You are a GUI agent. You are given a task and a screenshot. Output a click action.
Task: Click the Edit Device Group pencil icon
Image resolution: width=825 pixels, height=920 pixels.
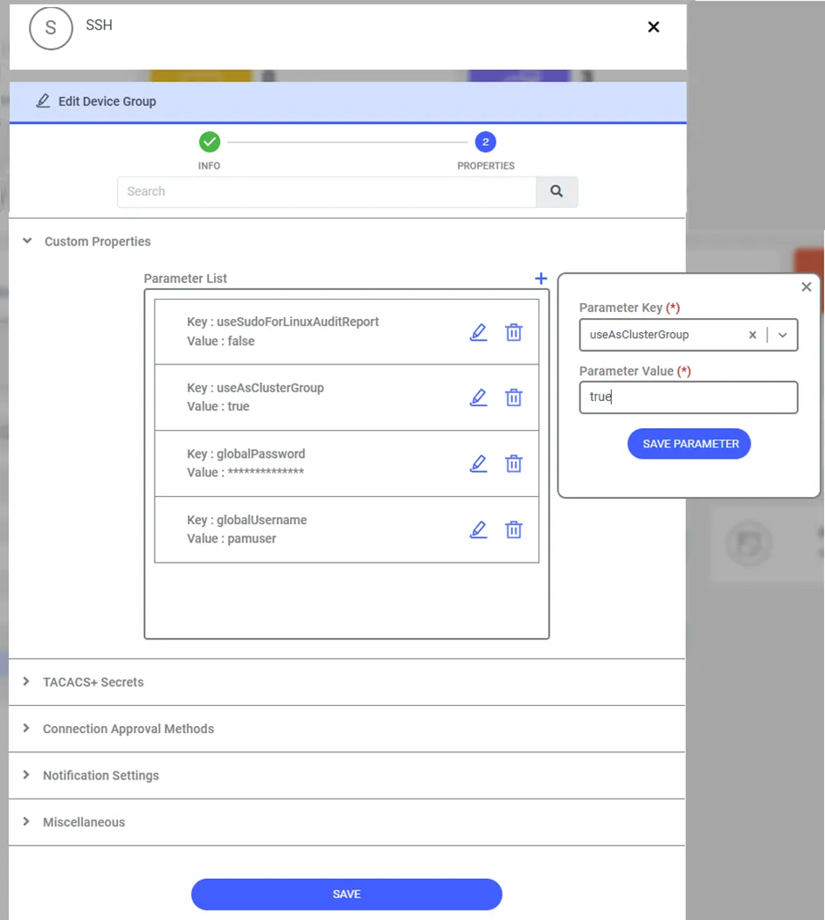pyautogui.click(x=43, y=101)
